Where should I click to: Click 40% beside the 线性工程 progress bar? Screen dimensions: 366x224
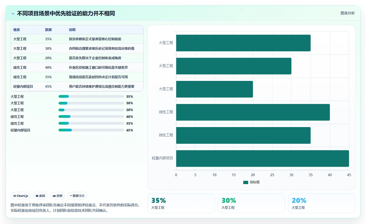130,117
